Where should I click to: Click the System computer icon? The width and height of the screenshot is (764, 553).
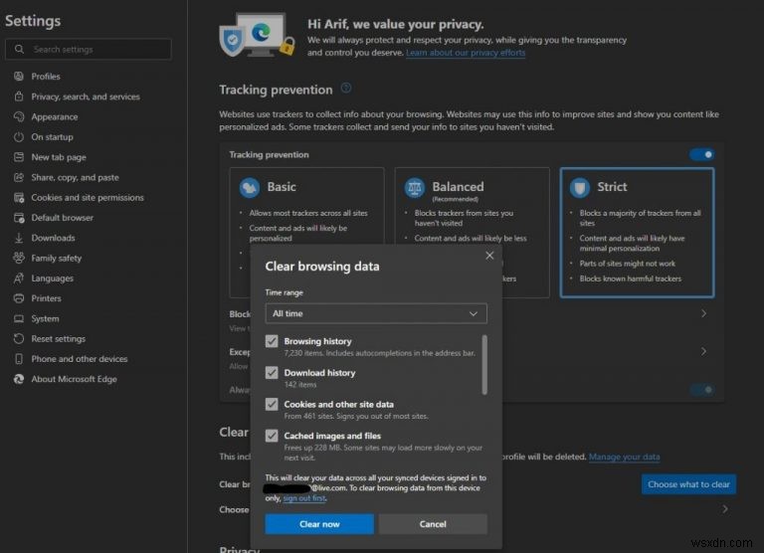click(x=19, y=318)
